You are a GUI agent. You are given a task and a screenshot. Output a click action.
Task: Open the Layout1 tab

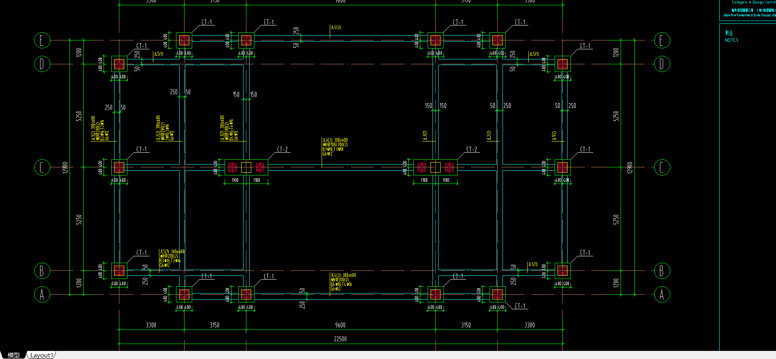(x=42, y=355)
